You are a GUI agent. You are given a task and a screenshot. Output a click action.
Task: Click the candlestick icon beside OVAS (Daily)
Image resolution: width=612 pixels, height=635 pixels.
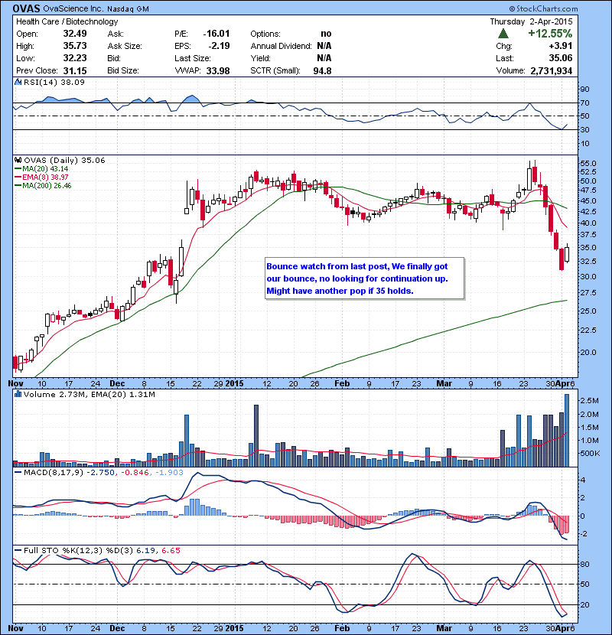click(x=18, y=161)
